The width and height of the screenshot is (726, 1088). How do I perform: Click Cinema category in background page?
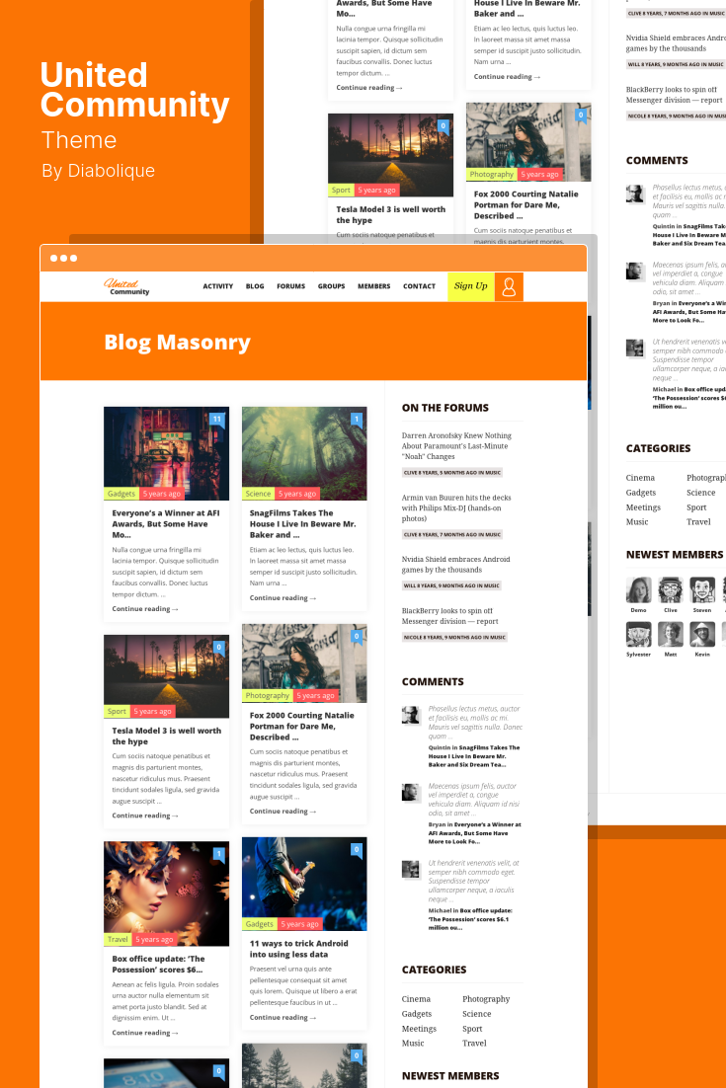pyautogui.click(x=640, y=478)
